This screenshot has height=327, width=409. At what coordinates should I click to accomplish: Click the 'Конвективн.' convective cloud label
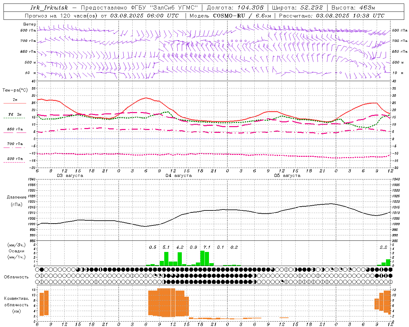click(x=16, y=299)
